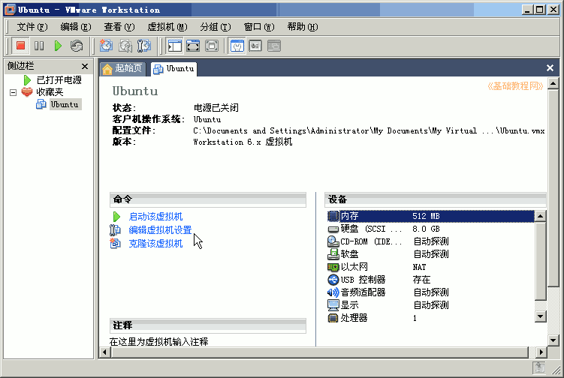Click the clone icon beside 克隆该虚拟机
The width and height of the screenshot is (564, 378).
click(x=115, y=243)
